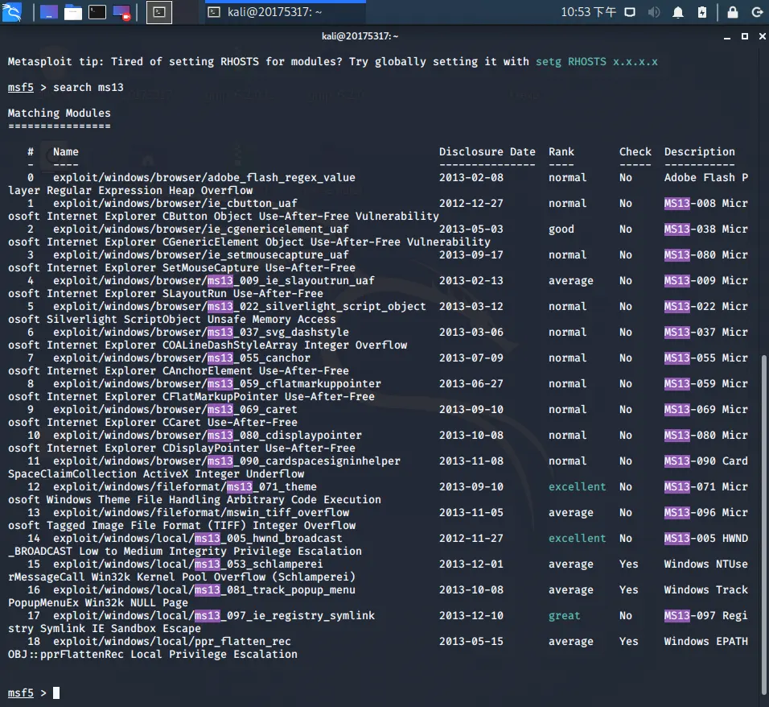Mute audio via the speaker icon
Image resolution: width=769 pixels, height=707 pixels.
click(x=654, y=12)
